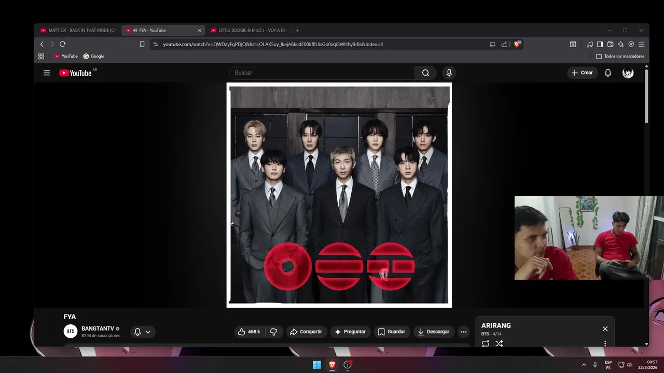Image resolution: width=664 pixels, height=373 pixels.
Task: Open Brave playlist music note icon
Action: click(590, 45)
